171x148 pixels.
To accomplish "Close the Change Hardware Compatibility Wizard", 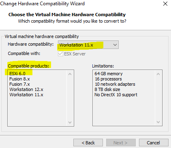I will pyautogui.click(x=165, y=4).
